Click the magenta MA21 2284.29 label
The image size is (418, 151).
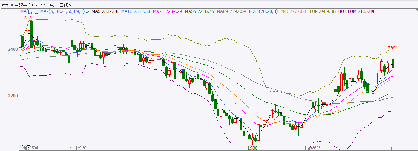pyautogui.click(x=167, y=11)
